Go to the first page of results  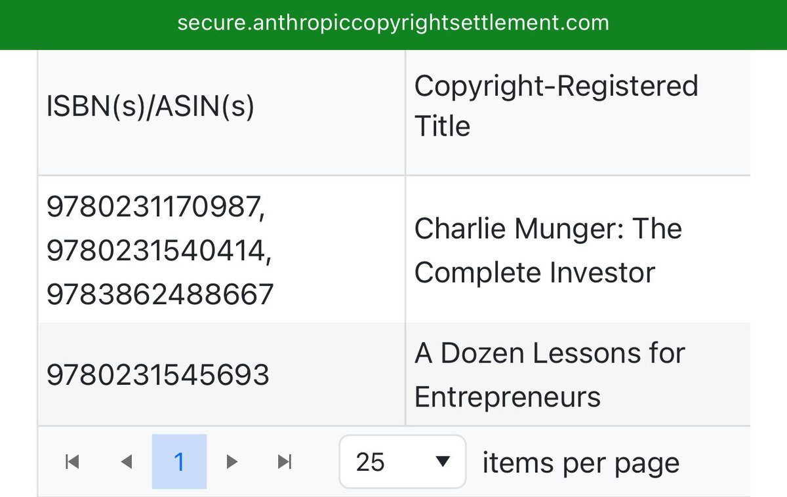pyautogui.click(x=73, y=462)
